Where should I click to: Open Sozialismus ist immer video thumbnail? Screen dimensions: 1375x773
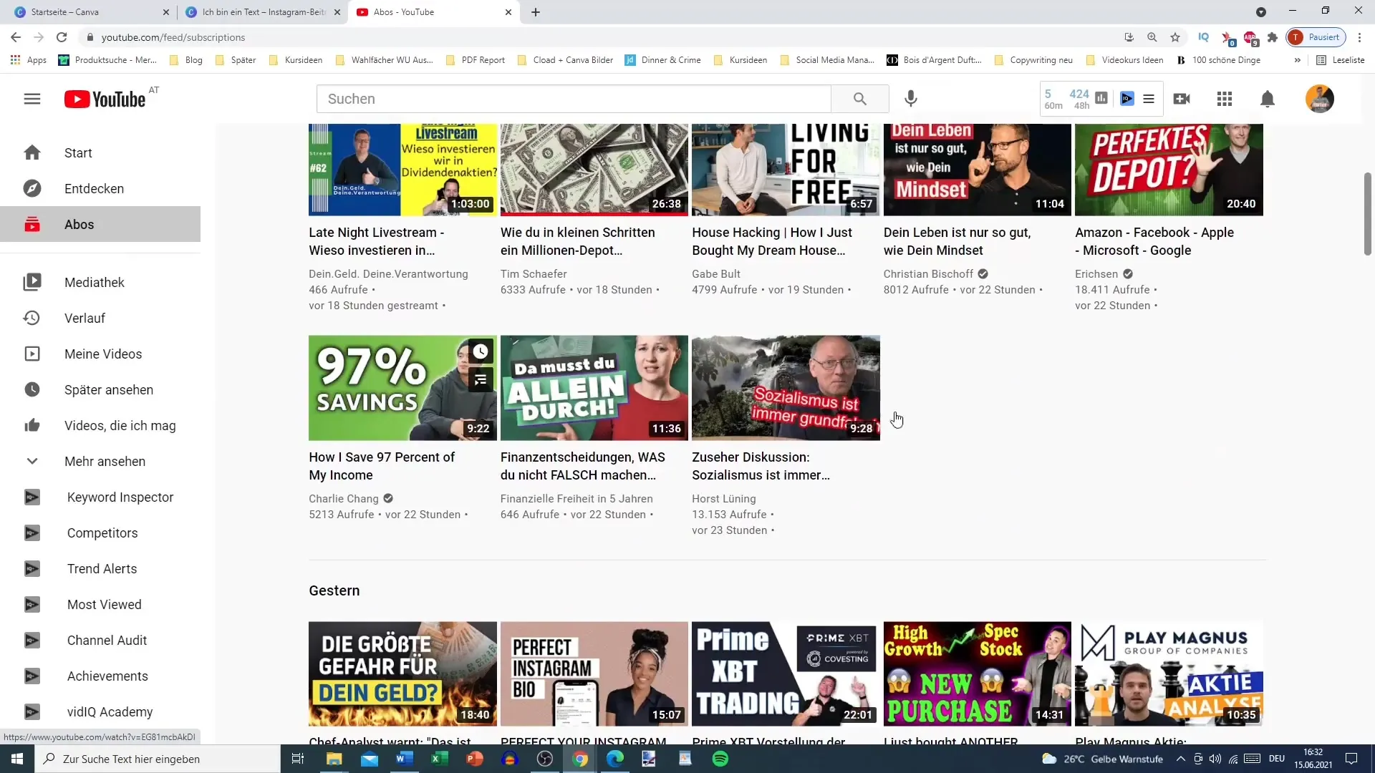click(x=786, y=388)
